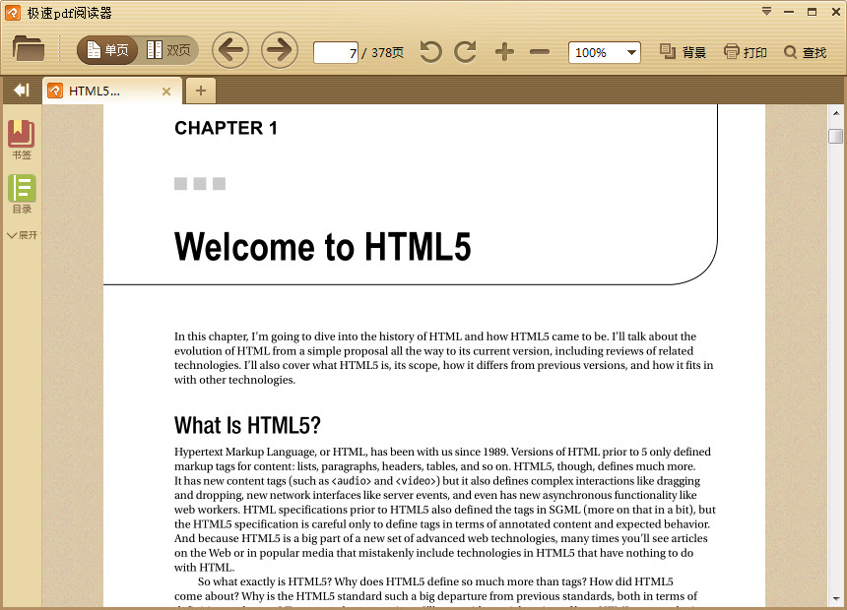Screen dimensions: 847x610
Task: Print the document via 打印
Action: click(x=746, y=52)
